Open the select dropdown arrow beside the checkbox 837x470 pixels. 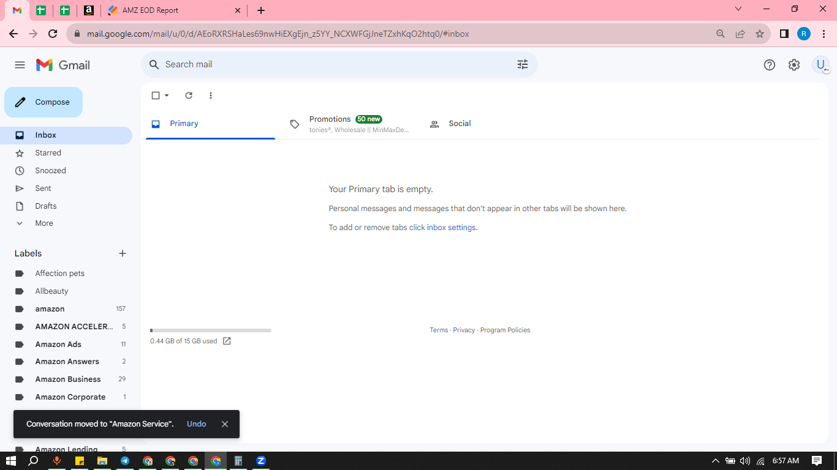167,95
